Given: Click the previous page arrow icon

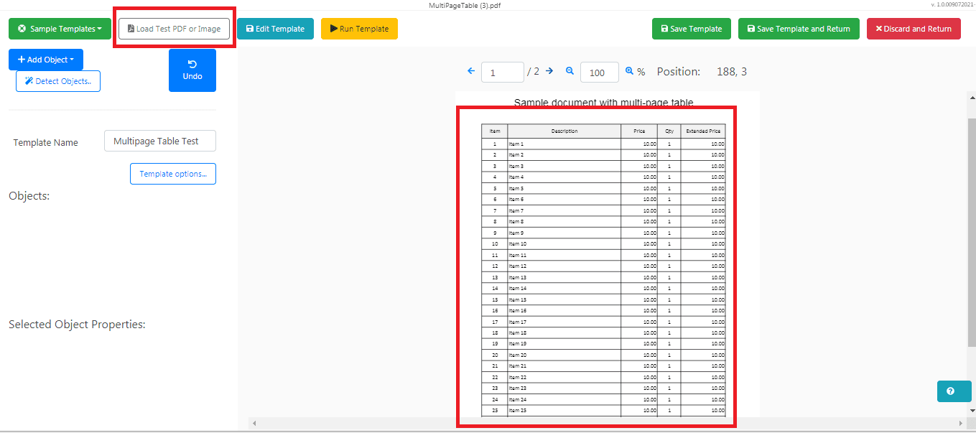Looking at the screenshot, I should [472, 71].
